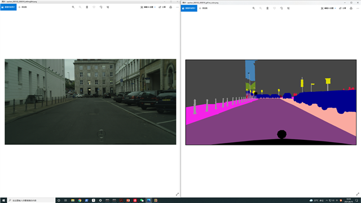Share the photo from left Photos window
The width and height of the screenshot is (361, 203).
[x=162, y=7]
